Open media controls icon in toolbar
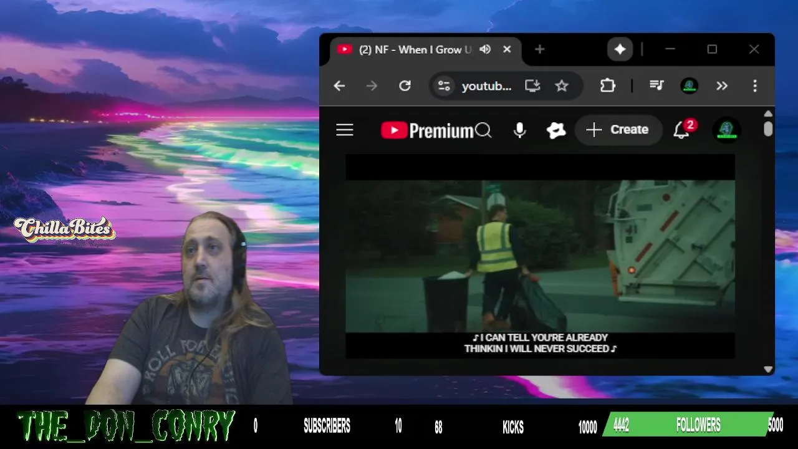The width and height of the screenshot is (798, 449). coord(656,86)
